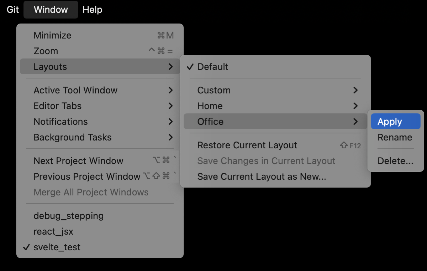Click Delete... in the Office submenu
This screenshot has height=271, width=427.
395,161
